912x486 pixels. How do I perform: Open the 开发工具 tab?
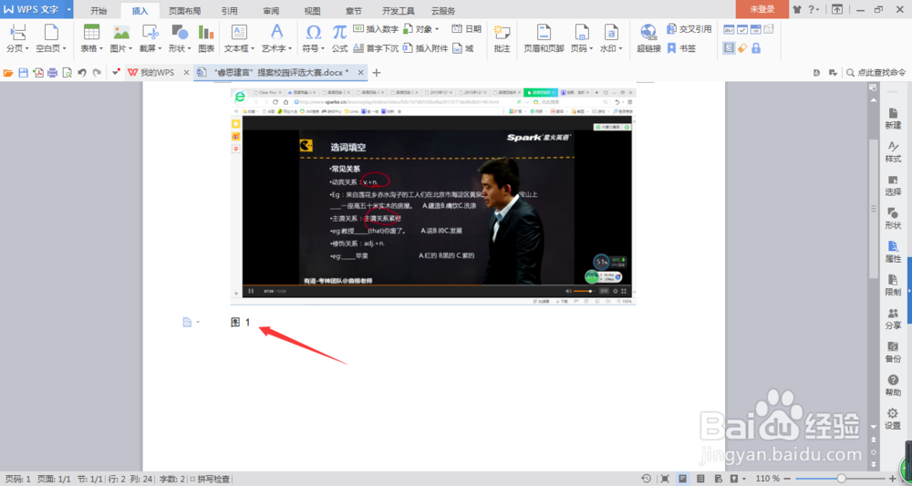tap(399, 10)
